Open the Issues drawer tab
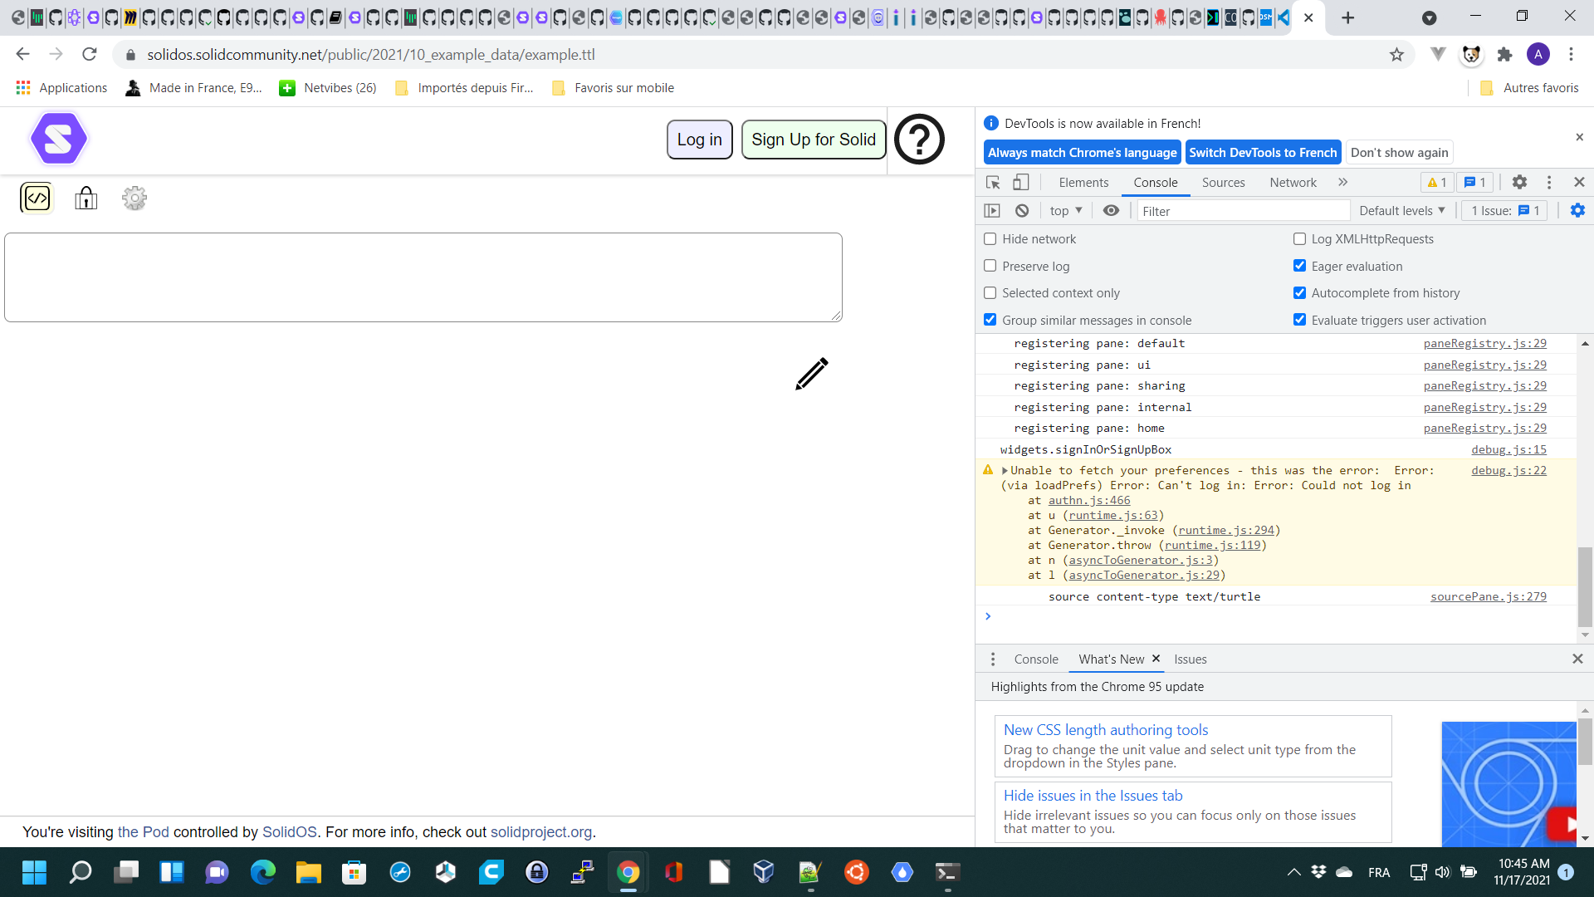The width and height of the screenshot is (1594, 897). click(1190, 659)
